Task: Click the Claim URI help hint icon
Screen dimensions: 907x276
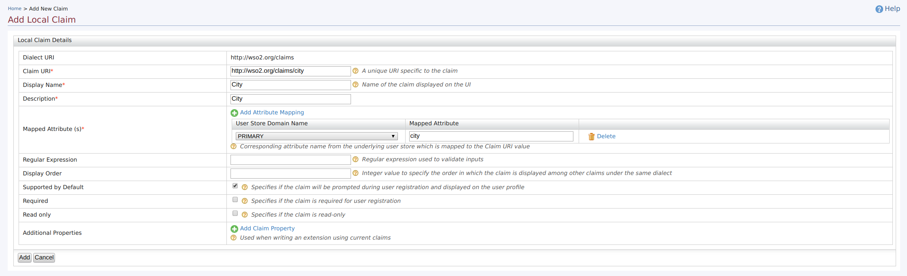Action: coord(355,71)
